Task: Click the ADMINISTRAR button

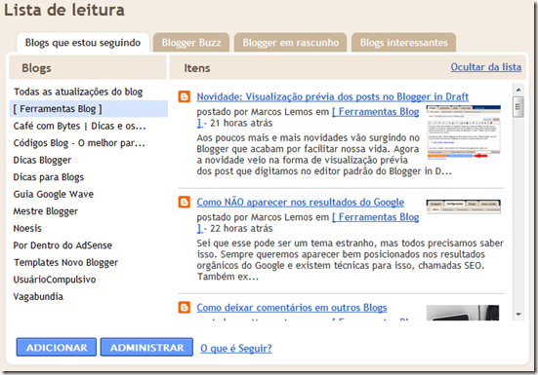Action: [x=146, y=348]
